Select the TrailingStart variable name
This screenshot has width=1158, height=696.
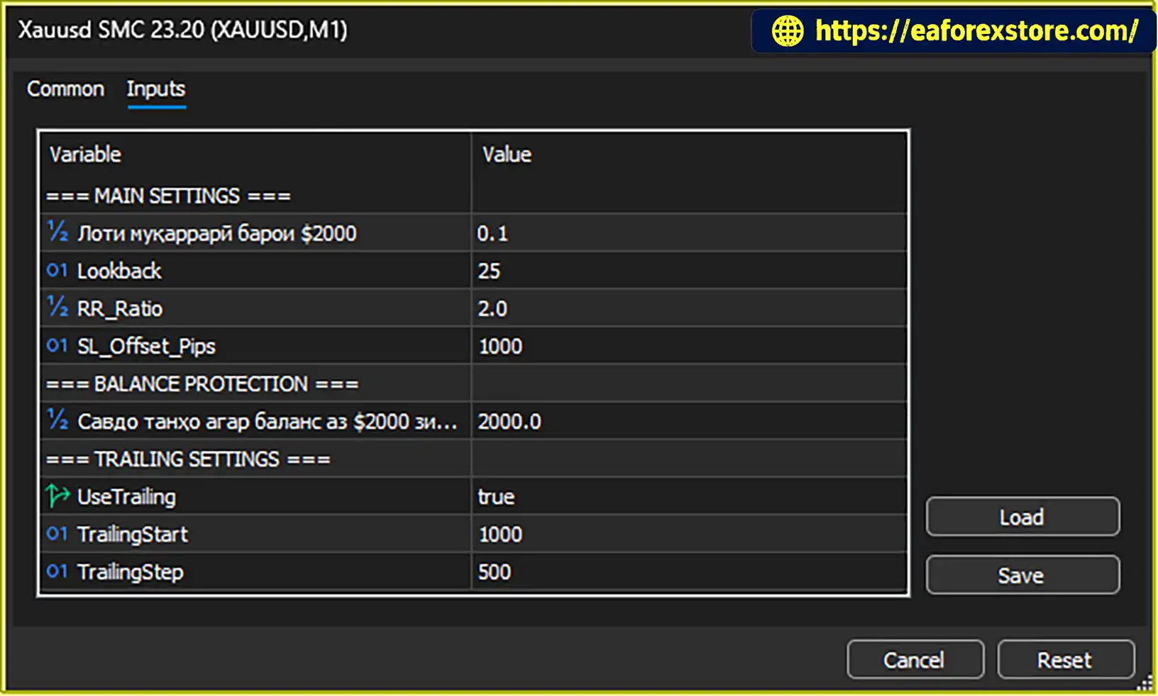[x=133, y=534]
